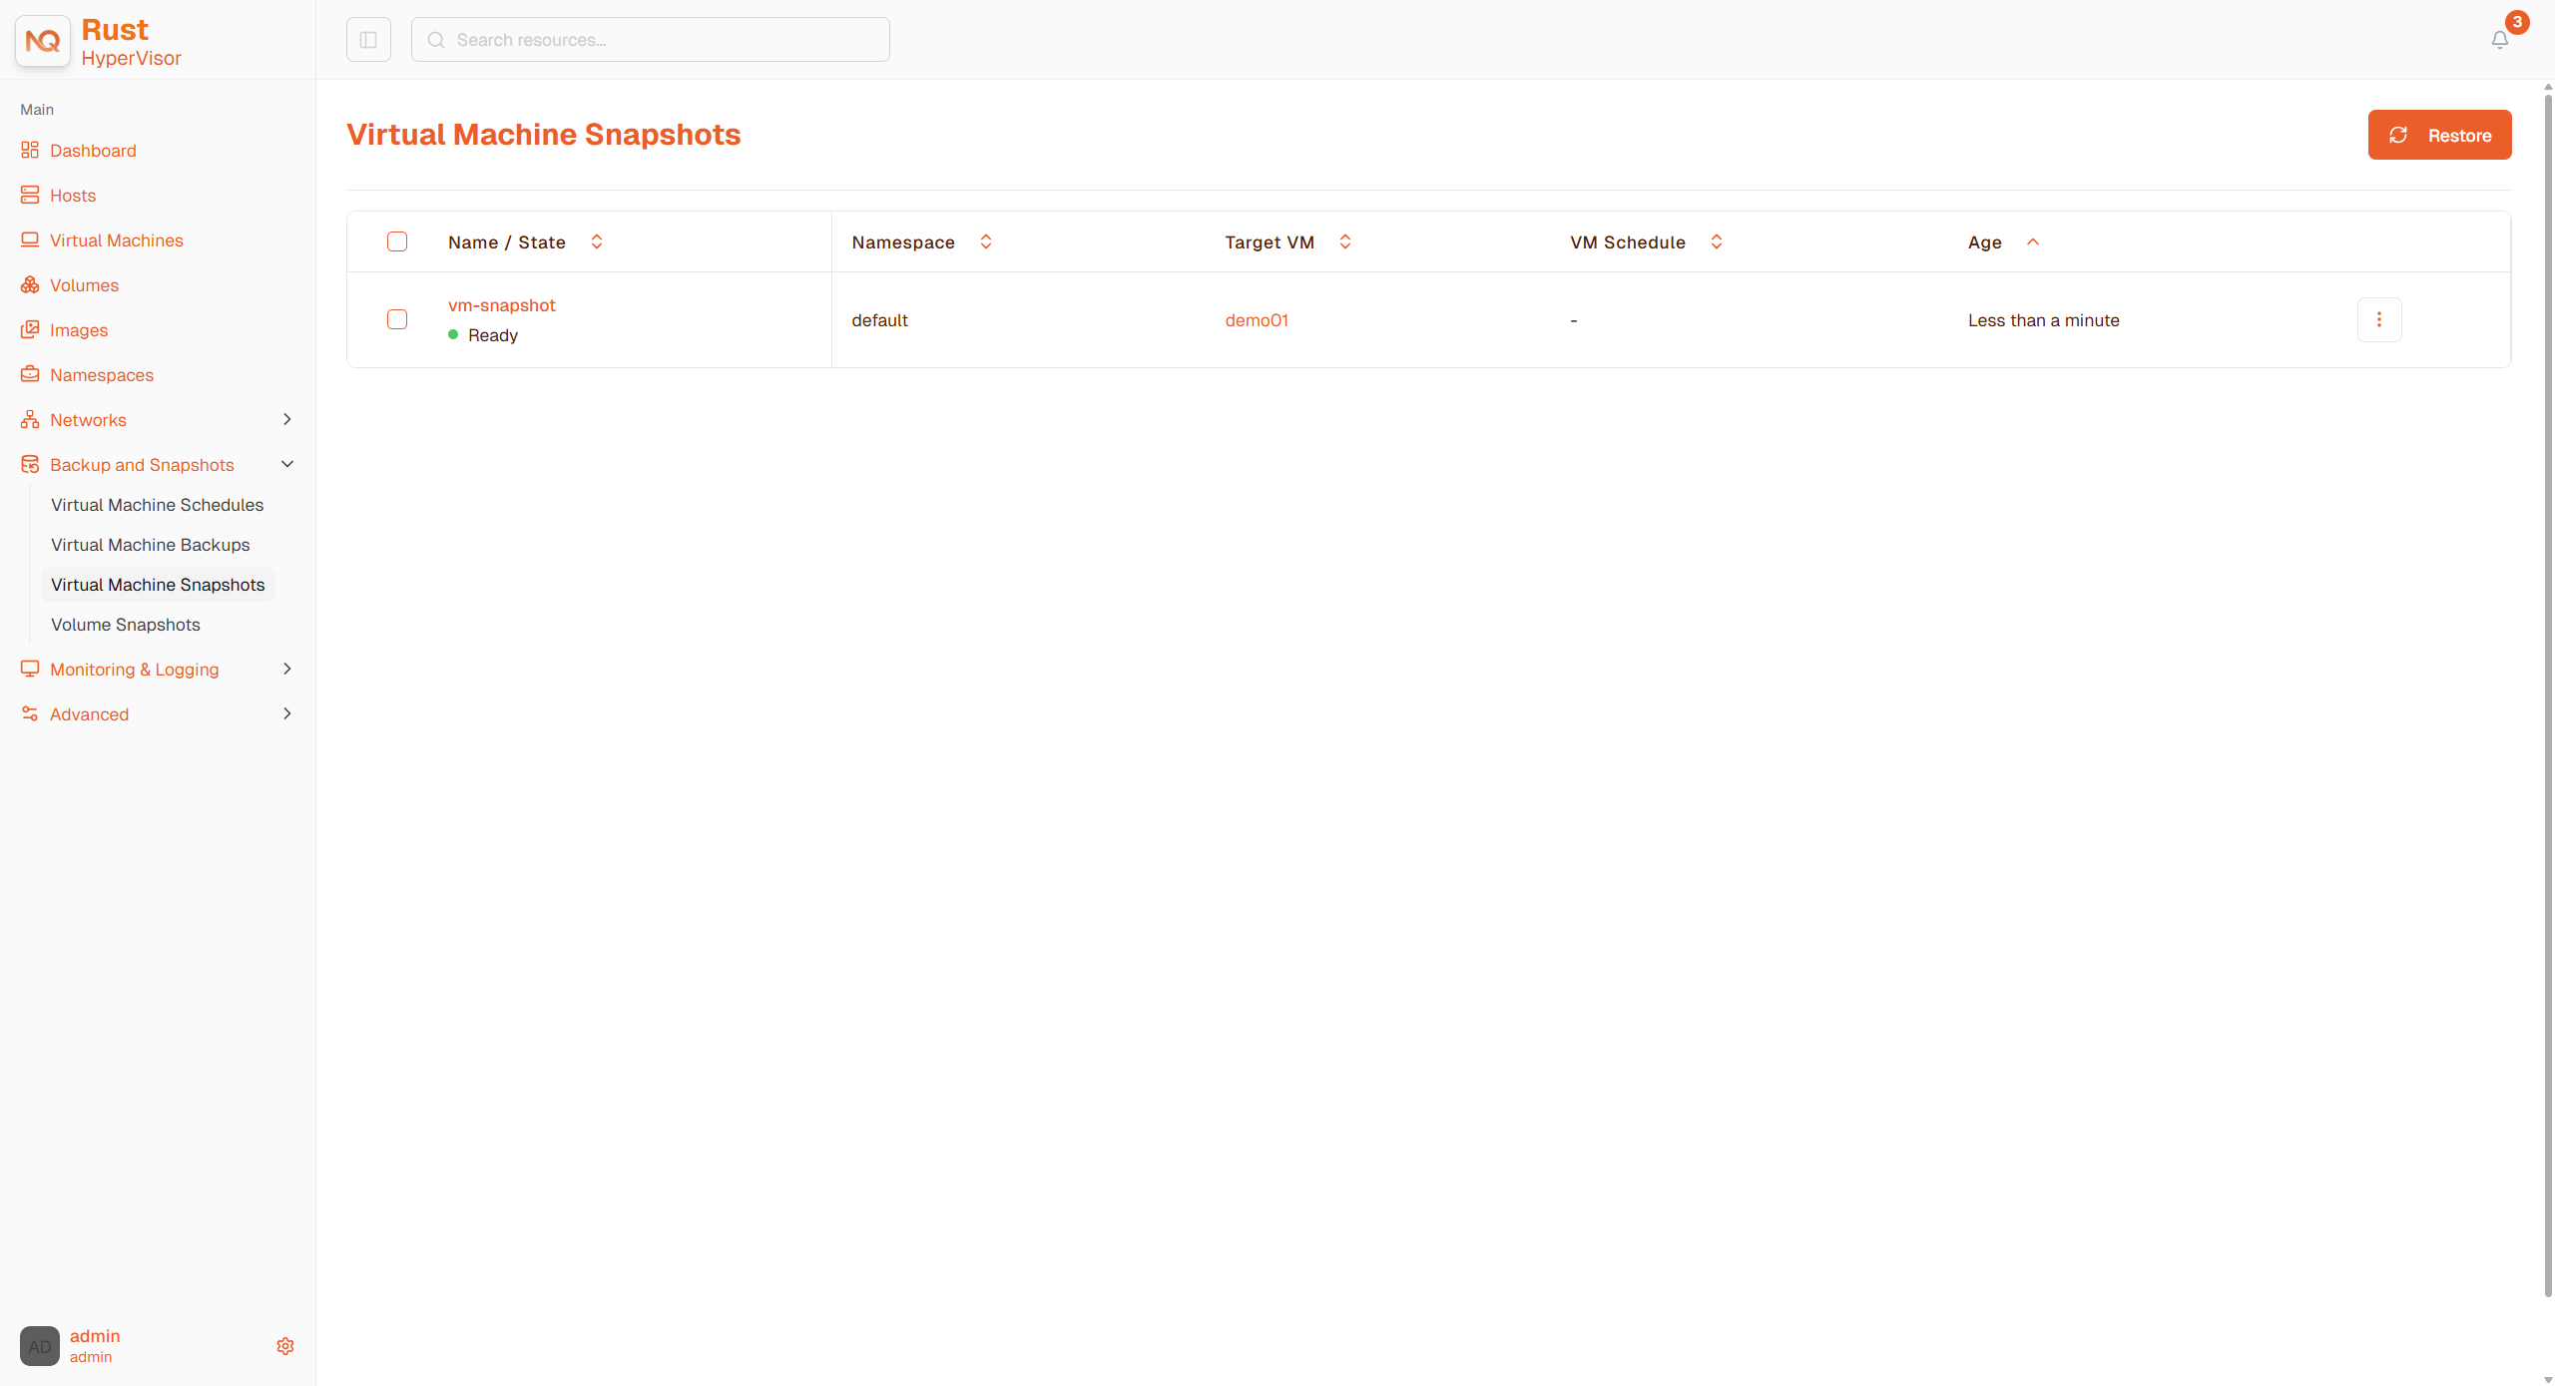
Task: Expand the Networks chevron
Action: click(287, 419)
